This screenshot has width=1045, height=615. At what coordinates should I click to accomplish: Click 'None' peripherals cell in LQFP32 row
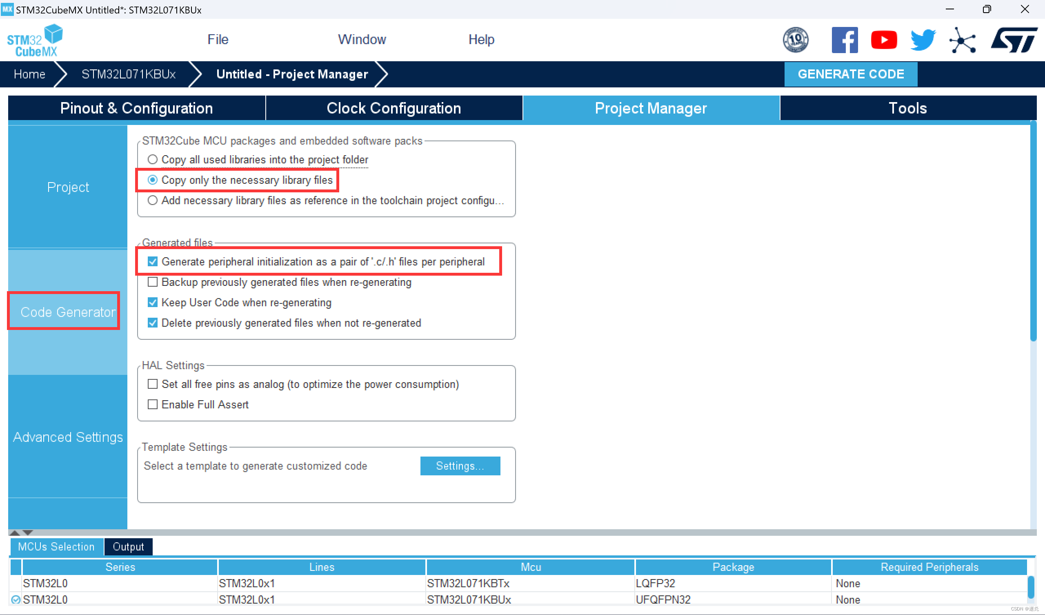tap(929, 583)
